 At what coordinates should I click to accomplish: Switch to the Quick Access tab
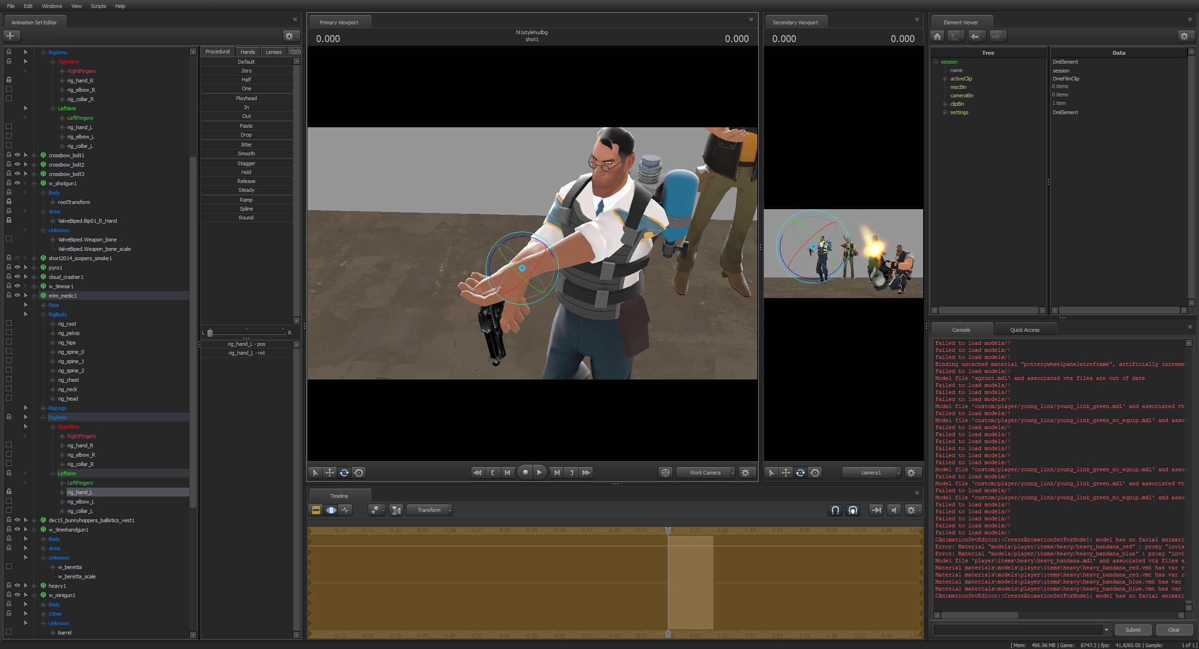1025,330
